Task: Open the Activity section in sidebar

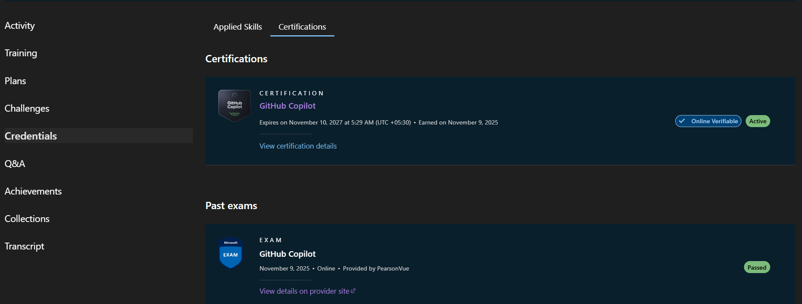Action: (x=20, y=26)
